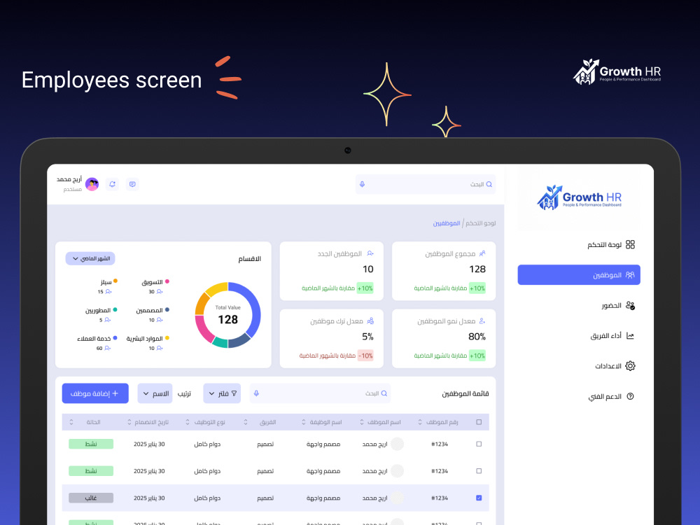The image size is (700, 525).
Task: Click the icon on مجموع الموظفين card
Action: [482, 253]
